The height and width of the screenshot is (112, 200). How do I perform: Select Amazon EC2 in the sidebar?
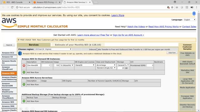click(x=9, y=53)
